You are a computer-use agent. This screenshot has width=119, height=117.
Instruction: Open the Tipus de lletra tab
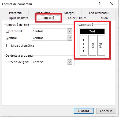[x=18, y=18]
